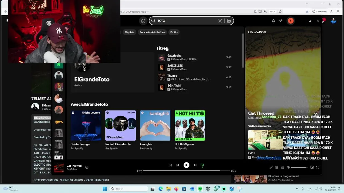The height and width of the screenshot is (193, 344).
Task: Open Blueface Is Programmed video in browser
Action: (283, 176)
